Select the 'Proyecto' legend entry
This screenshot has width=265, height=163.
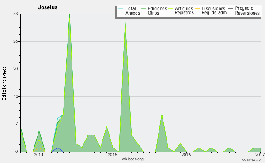pos(244,8)
